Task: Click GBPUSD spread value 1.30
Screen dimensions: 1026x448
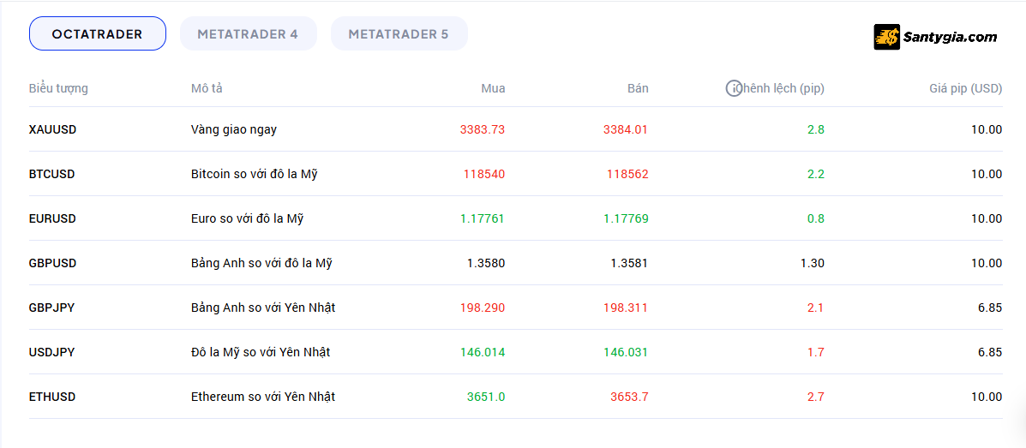Action: pos(813,263)
